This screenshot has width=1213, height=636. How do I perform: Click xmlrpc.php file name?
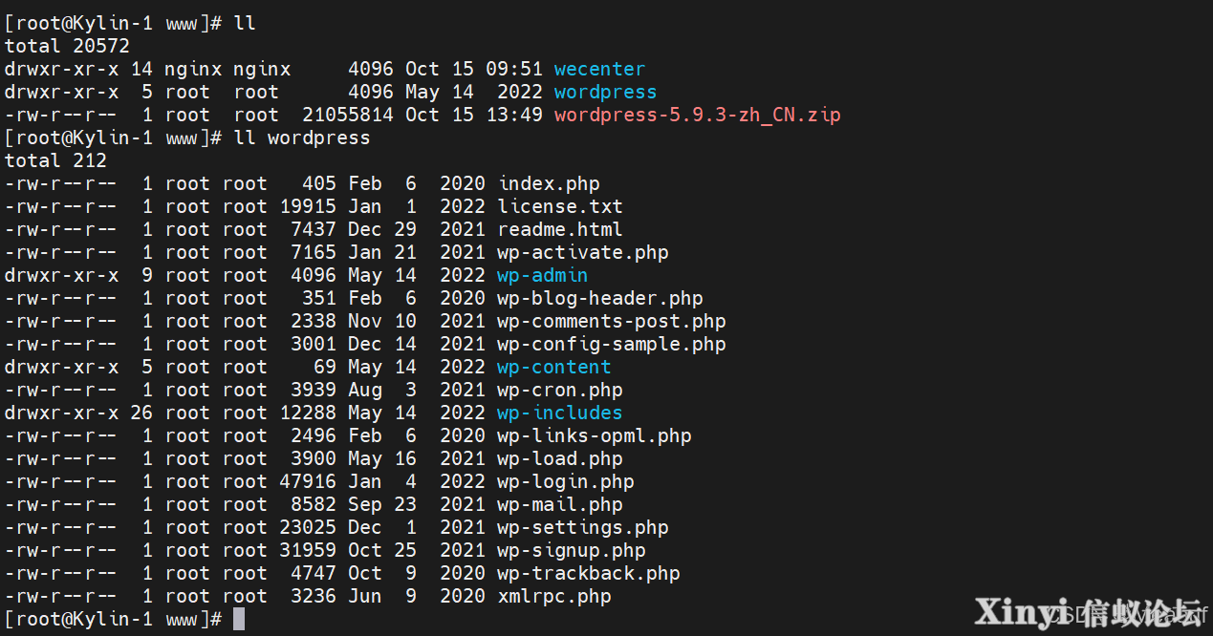[553, 597]
